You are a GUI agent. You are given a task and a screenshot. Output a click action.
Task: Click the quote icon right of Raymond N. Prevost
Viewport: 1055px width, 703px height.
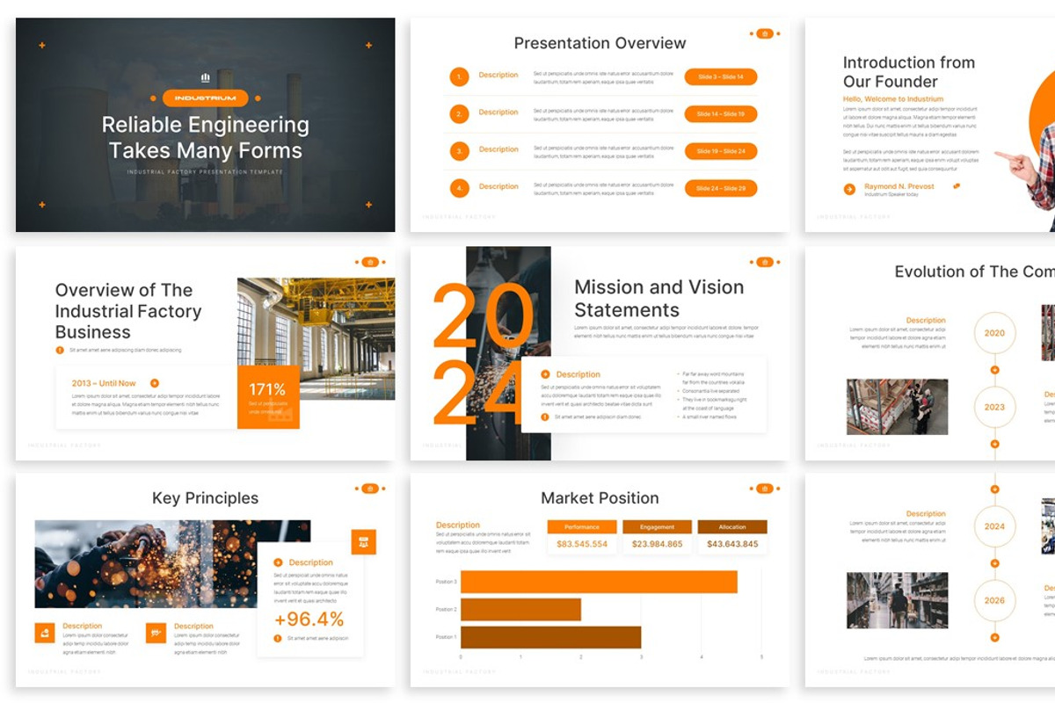click(x=957, y=186)
